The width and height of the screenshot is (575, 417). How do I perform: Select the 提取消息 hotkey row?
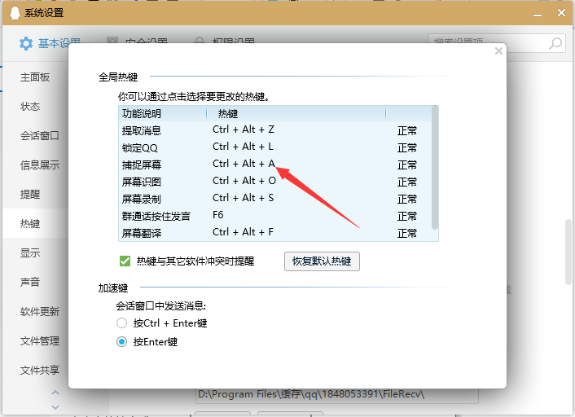click(275, 130)
